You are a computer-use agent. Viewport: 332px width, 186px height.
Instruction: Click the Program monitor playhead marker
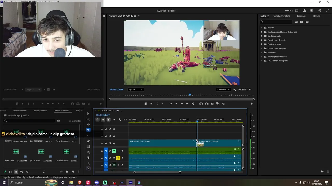[190, 95]
